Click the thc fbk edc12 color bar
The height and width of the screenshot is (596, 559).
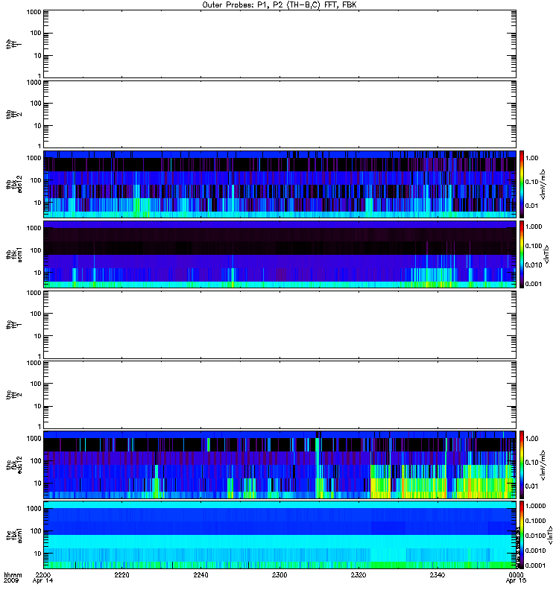(x=522, y=464)
